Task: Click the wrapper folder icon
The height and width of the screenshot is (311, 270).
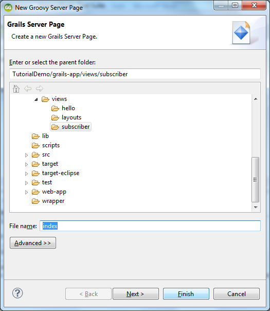Action: click(x=35, y=201)
